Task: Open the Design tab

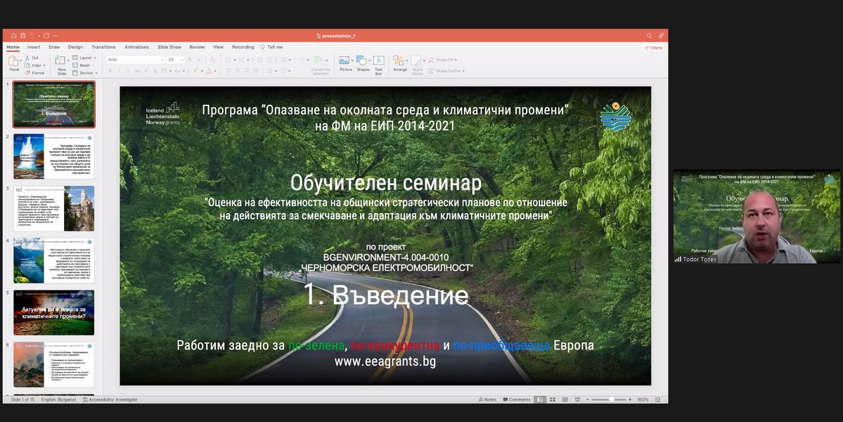Action: click(x=75, y=46)
